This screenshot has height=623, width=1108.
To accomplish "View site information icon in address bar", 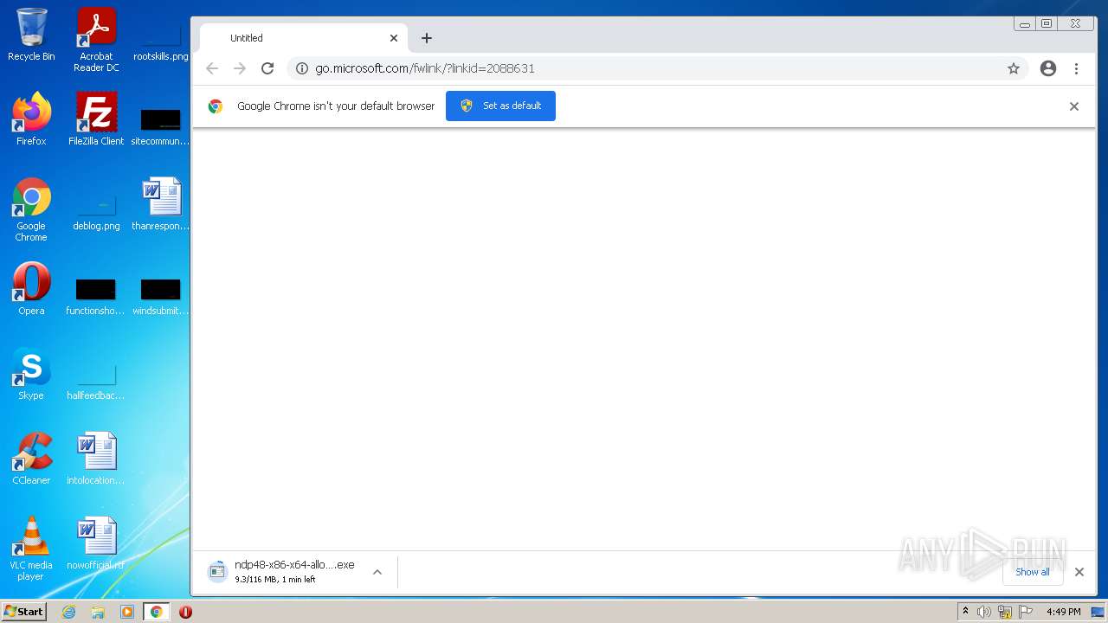I will (301, 68).
